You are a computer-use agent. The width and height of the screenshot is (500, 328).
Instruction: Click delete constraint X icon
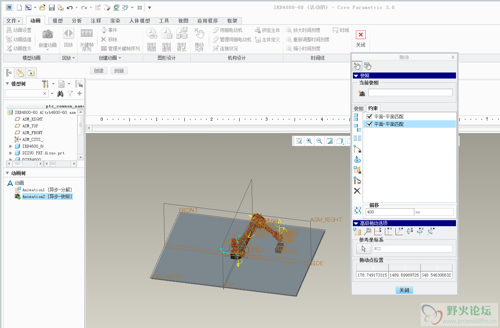click(357, 191)
